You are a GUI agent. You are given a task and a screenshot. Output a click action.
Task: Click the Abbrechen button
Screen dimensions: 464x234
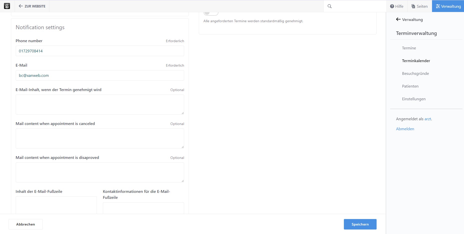point(25,224)
